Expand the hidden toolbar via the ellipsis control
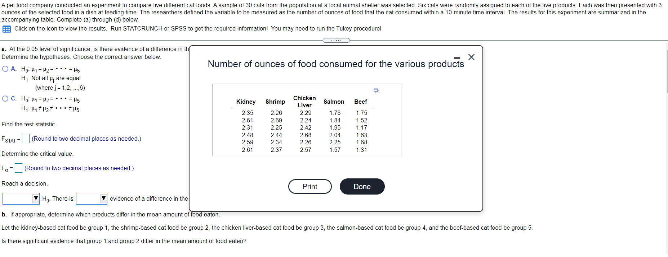 (x=336, y=40)
